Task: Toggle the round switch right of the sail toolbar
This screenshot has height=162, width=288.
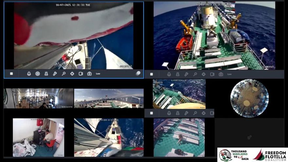Action: [138, 73]
